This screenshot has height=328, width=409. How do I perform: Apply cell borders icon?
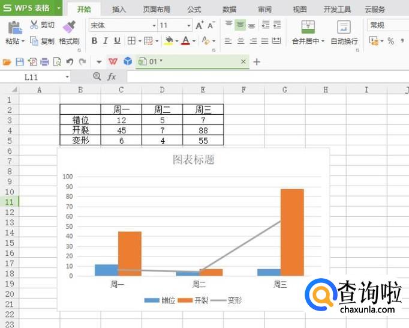(x=131, y=41)
